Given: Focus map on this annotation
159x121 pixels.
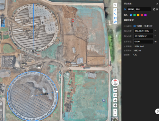Looking at the screenshot, I should 154,9.
